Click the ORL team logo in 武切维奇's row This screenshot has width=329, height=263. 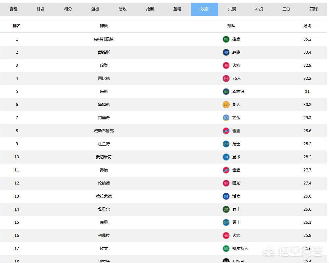pos(226,157)
